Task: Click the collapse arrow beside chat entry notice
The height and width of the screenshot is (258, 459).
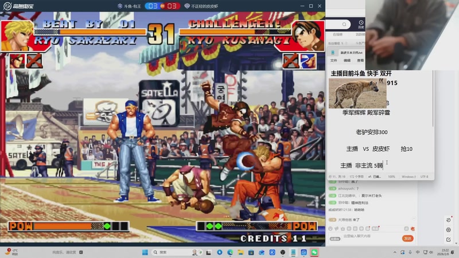Action: (x=414, y=218)
